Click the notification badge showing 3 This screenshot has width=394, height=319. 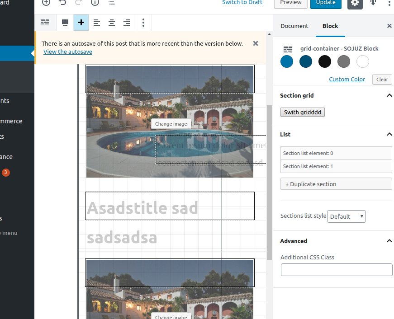6,173
